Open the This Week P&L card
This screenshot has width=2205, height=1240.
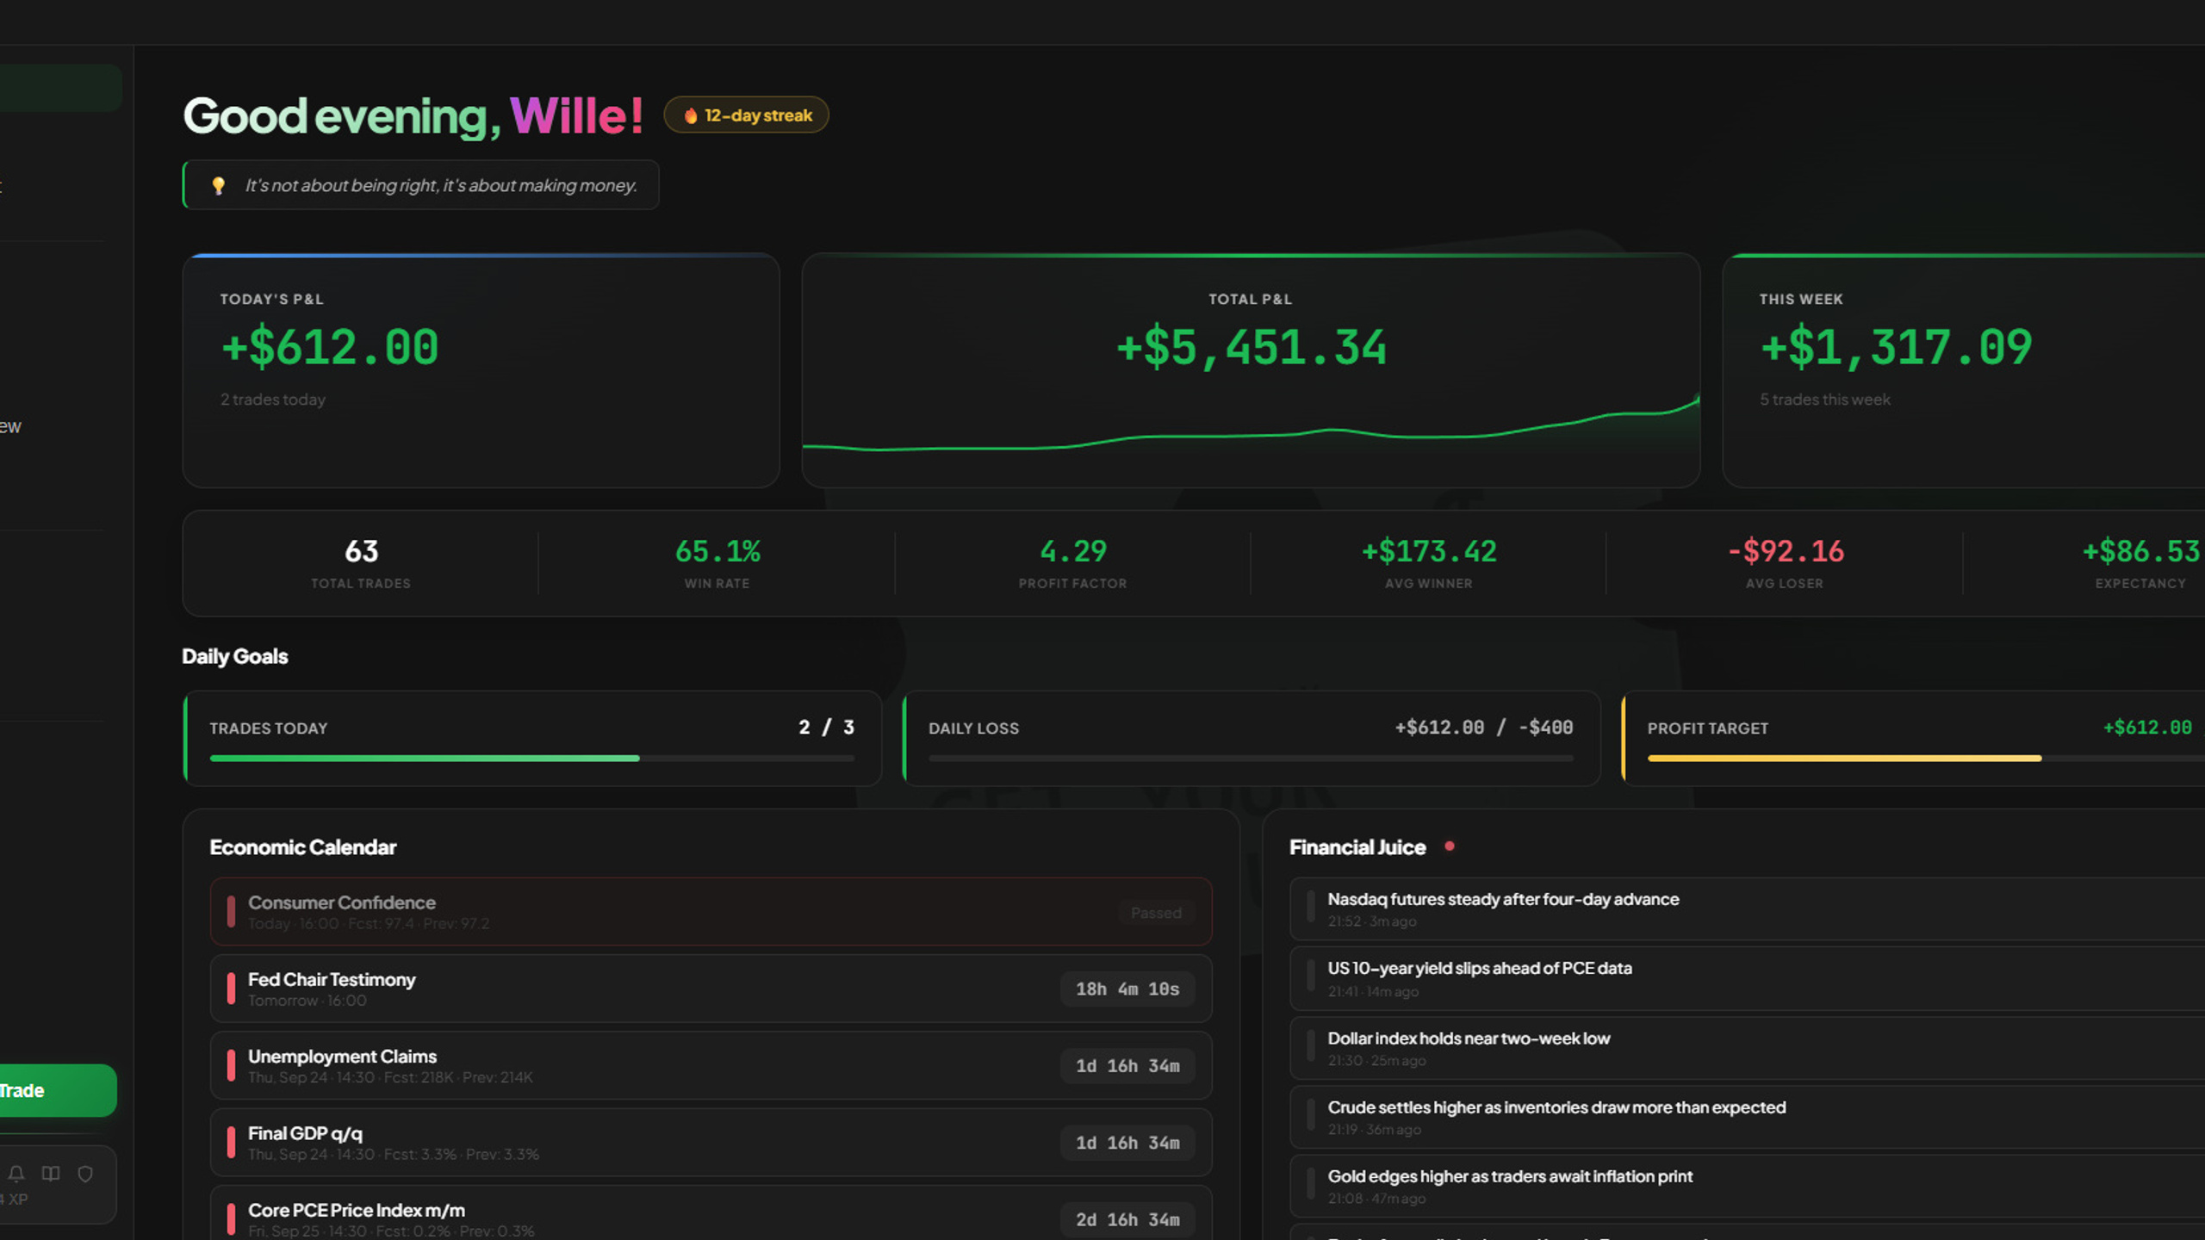point(1964,370)
